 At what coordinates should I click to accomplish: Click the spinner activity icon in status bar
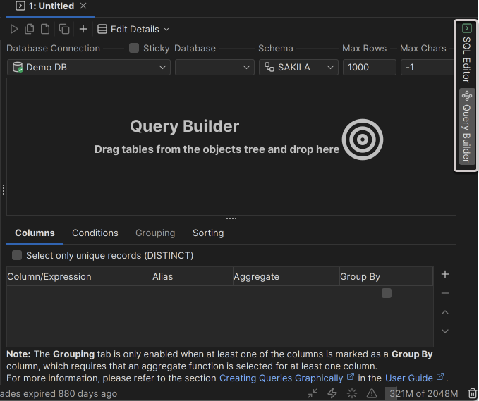[x=352, y=393]
